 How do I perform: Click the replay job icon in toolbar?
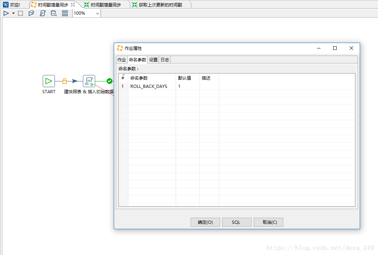(31, 13)
